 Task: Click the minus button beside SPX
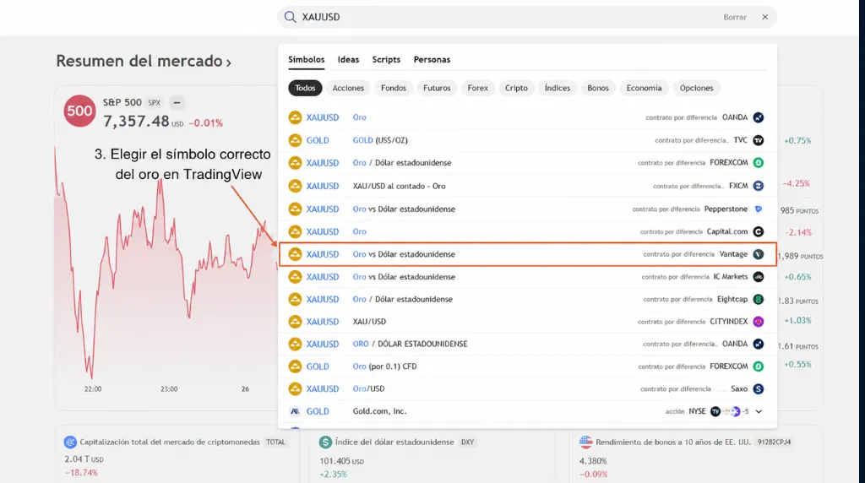pyautogui.click(x=177, y=102)
